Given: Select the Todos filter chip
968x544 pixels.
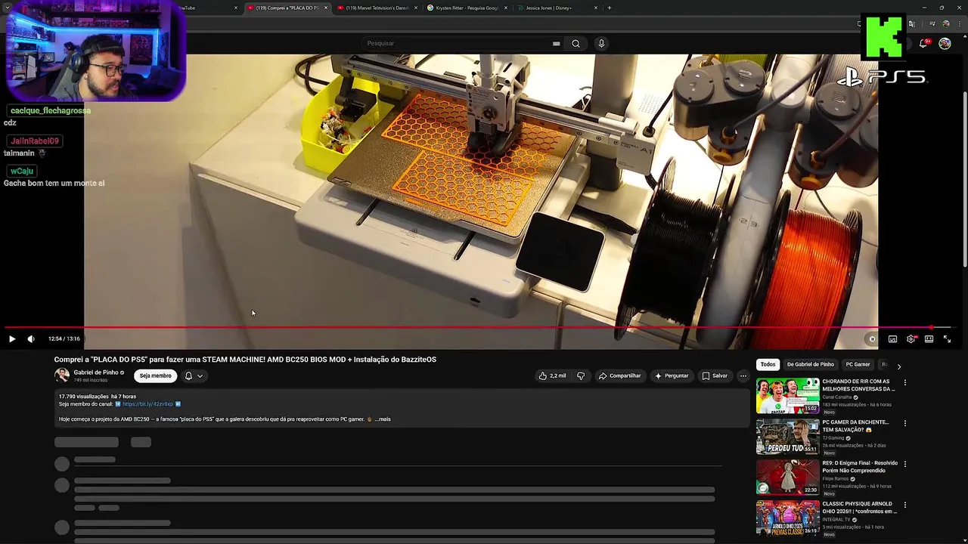Looking at the screenshot, I should pyautogui.click(x=768, y=364).
